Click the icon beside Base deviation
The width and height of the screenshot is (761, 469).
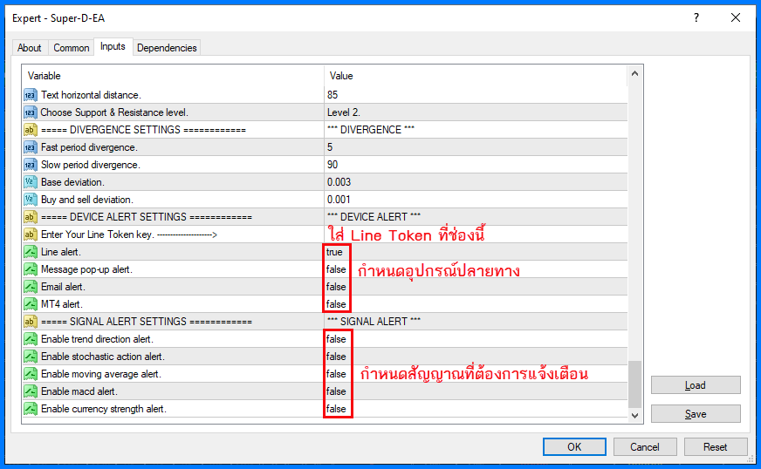(x=31, y=182)
